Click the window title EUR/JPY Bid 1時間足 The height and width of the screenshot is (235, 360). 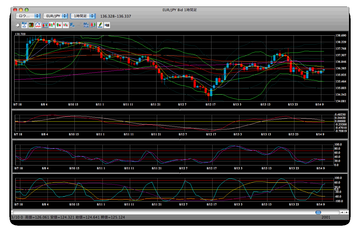point(180,10)
